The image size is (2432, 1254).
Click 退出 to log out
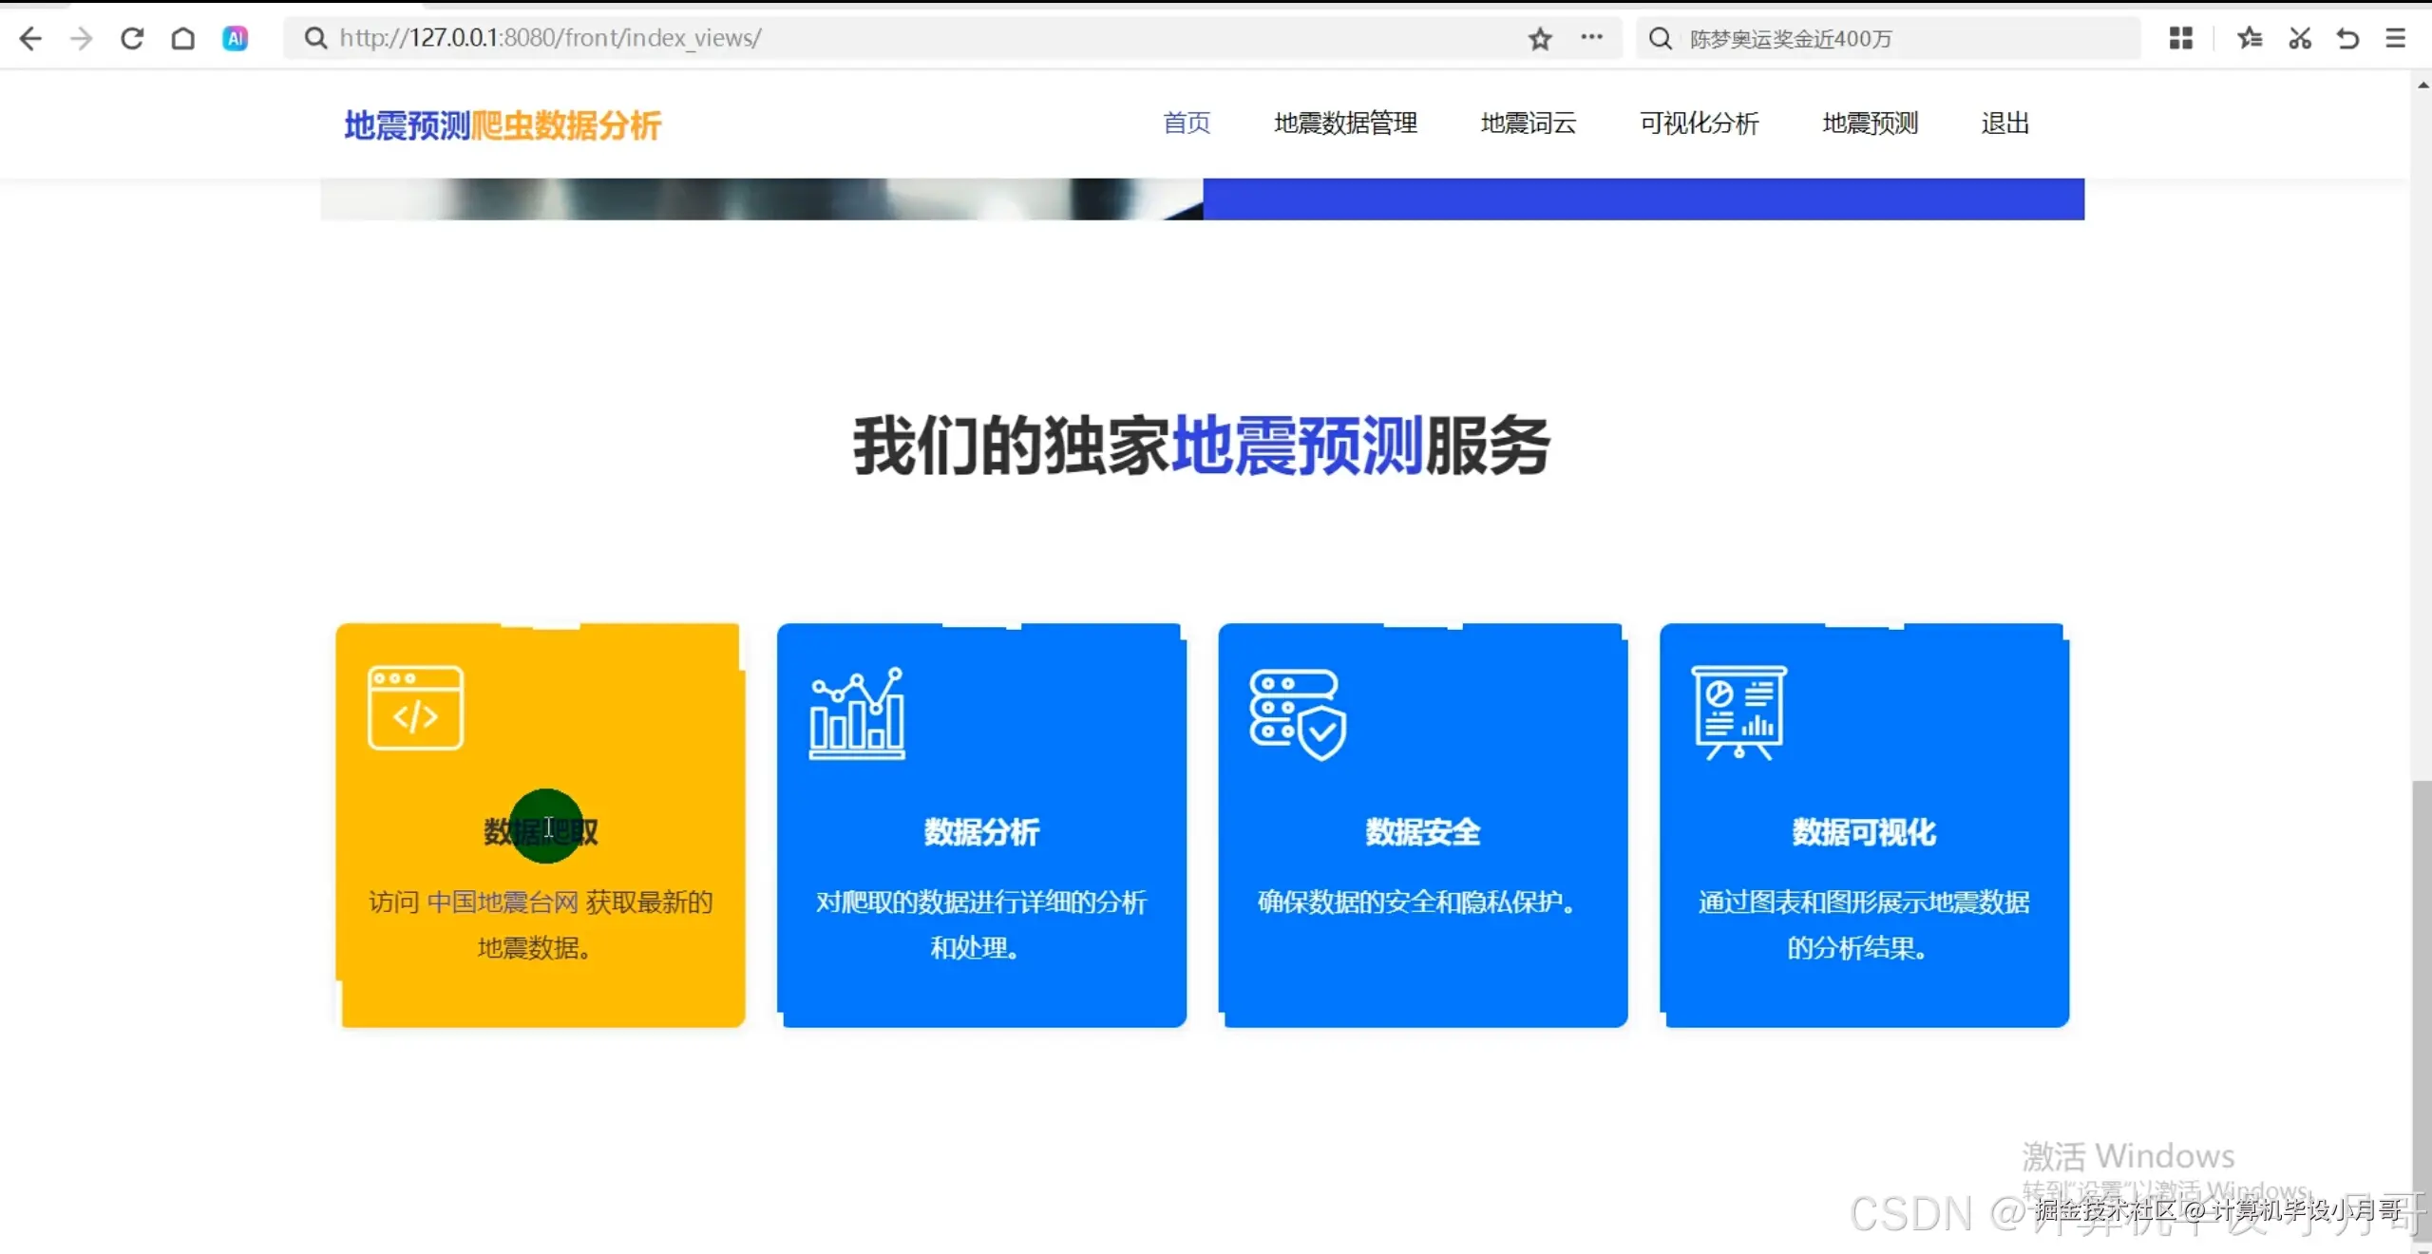(x=2004, y=123)
